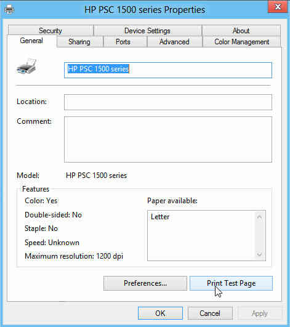This screenshot has width=290, height=327.
Task: Click the "Speed: Unknown" text
Action: [52, 243]
